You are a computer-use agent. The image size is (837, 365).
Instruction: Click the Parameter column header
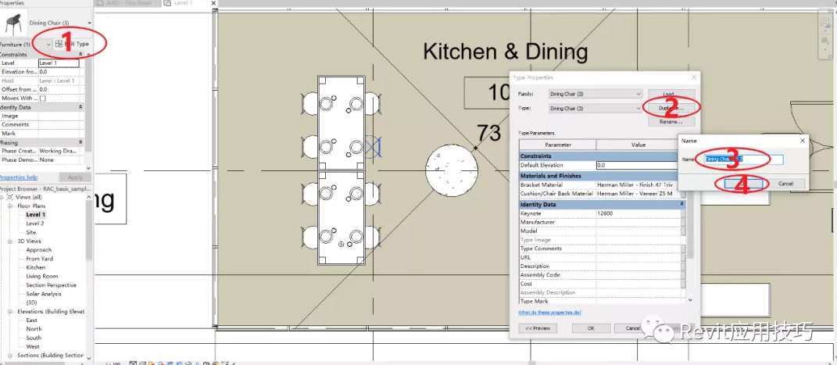point(557,145)
